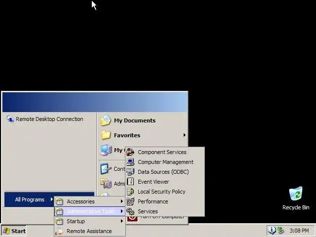
Task: Open the Recycle Bin desktop icon
Action: [x=296, y=194]
